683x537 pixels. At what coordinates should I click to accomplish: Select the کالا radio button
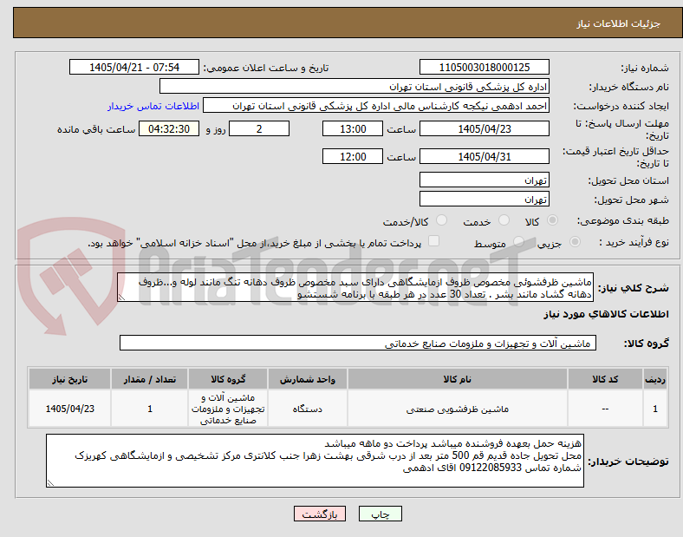(552, 220)
